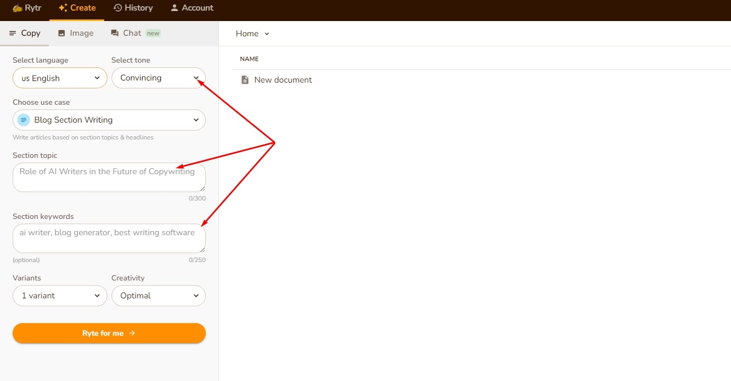Click the Rytr logo icon
731x381 pixels.
(x=17, y=8)
